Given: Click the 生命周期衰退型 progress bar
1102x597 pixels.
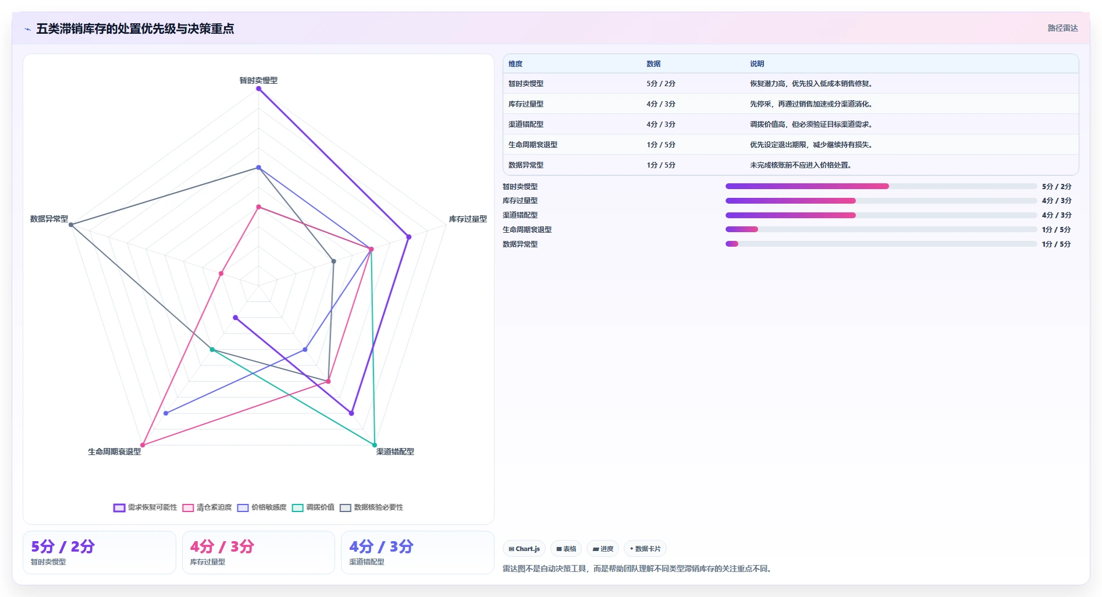Looking at the screenshot, I should 881,229.
